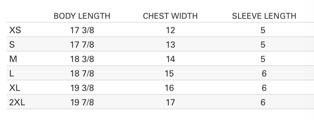Click sleeve length value in 2XL row
Screen dimensions: 314x120
[x=263, y=103]
